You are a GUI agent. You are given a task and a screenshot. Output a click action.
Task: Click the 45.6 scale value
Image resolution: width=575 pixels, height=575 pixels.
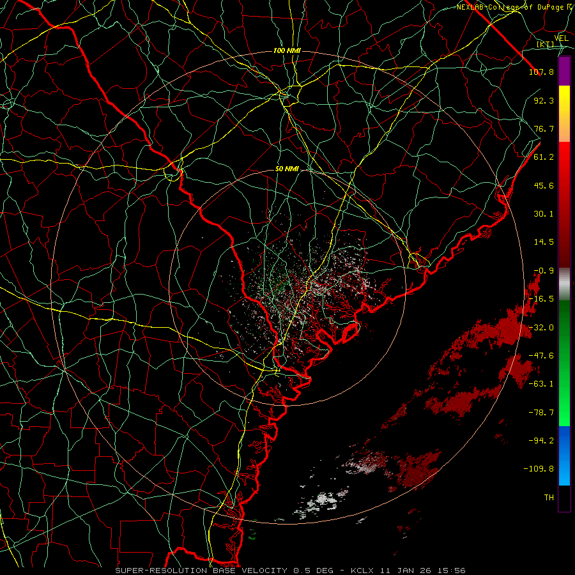[x=544, y=185]
